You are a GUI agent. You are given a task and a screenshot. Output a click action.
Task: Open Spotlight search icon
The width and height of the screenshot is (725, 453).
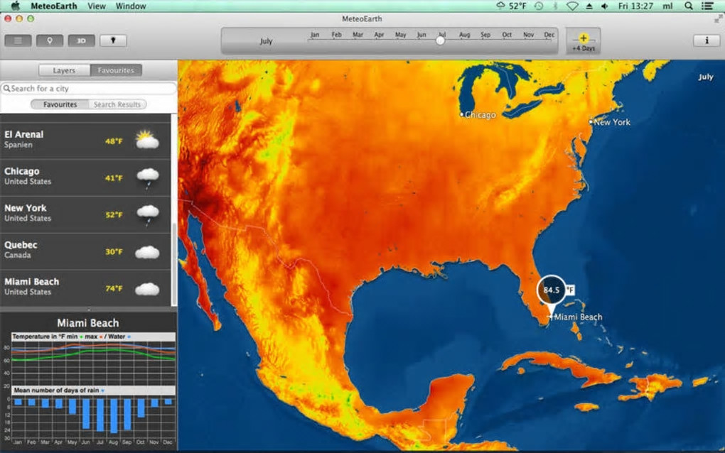coord(689,6)
